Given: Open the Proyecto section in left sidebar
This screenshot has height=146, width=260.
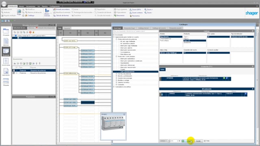Looking at the screenshot, I should coord(6,32).
